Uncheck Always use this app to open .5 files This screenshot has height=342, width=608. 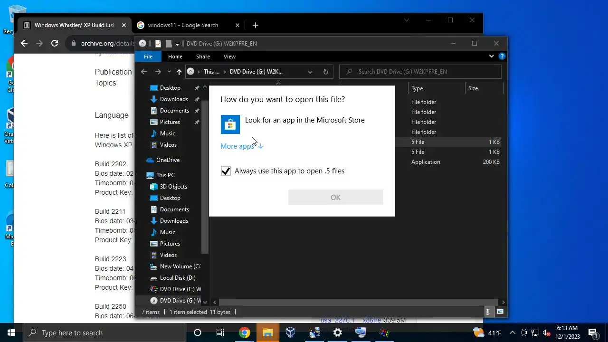coord(226,171)
